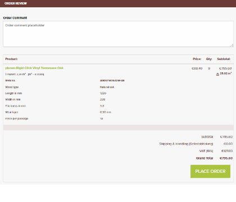Viewport: 236px width, 202px height.
Task: Click the Qty: column header
Action: (209, 59)
